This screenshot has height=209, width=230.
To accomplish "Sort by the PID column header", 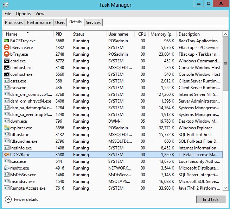I will [62, 34].
